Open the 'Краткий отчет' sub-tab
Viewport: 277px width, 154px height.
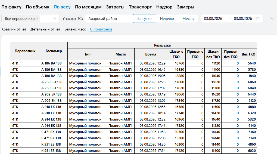14,29
